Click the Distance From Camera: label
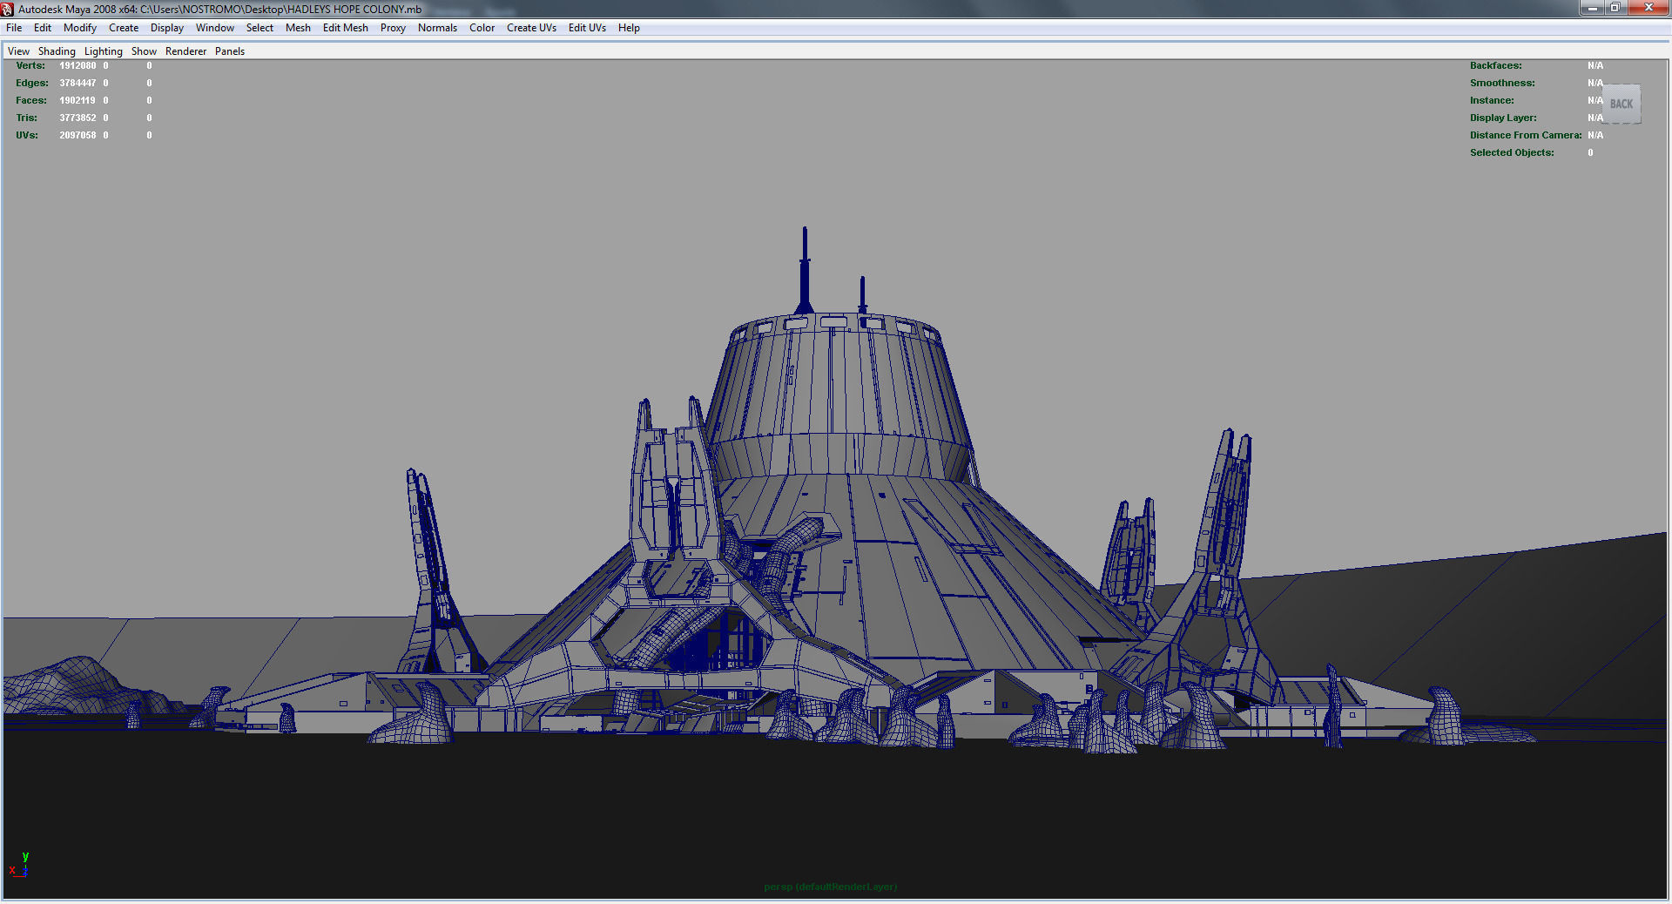This screenshot has width=1672, height=904. point(1526,136)
